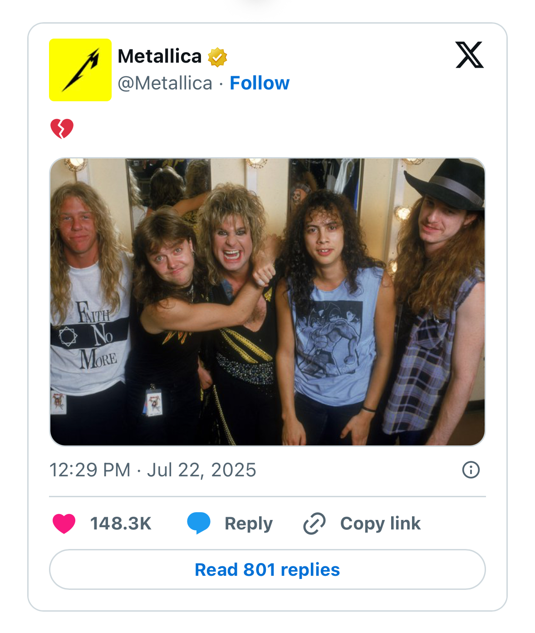
Task: Open the info circle icon
Action: (x=471, y=470)
